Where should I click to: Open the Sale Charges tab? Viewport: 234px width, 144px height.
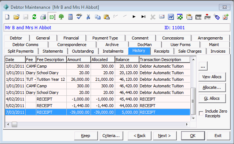coord(190,51)
